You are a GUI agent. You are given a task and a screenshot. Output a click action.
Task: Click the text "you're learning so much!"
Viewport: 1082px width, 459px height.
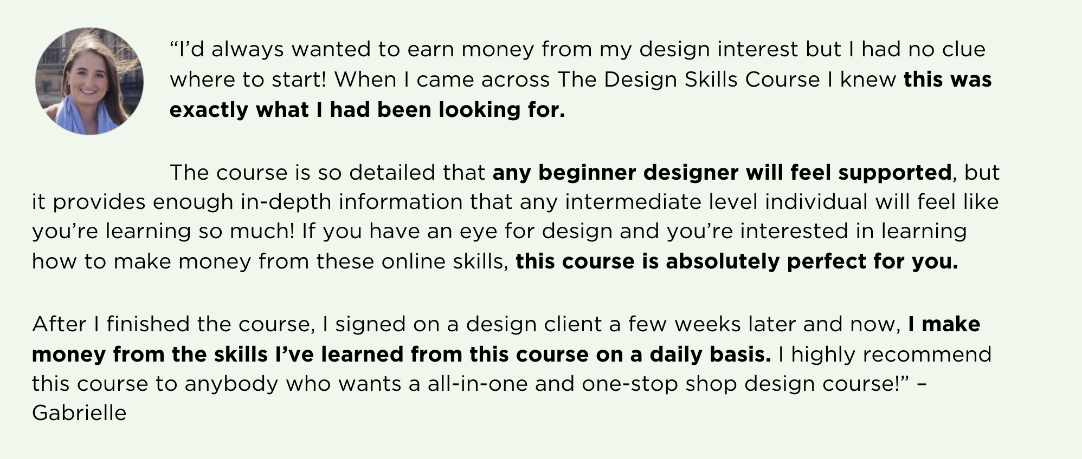163,232
